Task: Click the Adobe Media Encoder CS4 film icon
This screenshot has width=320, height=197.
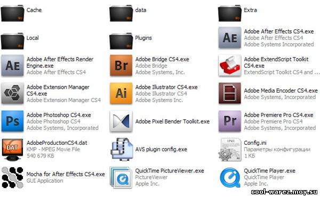Action: [229, 93]
